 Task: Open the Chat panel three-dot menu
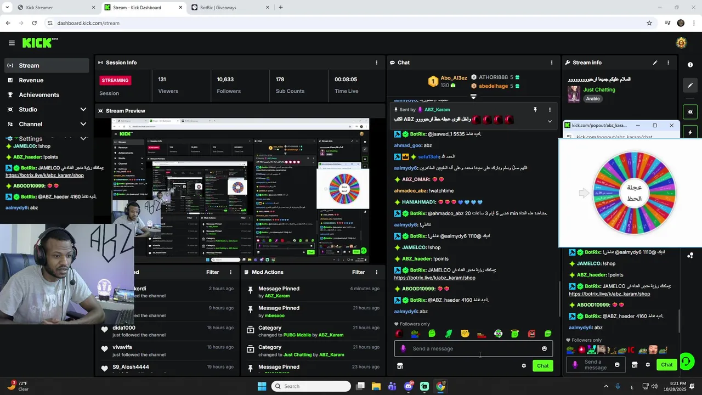[551, 63]
